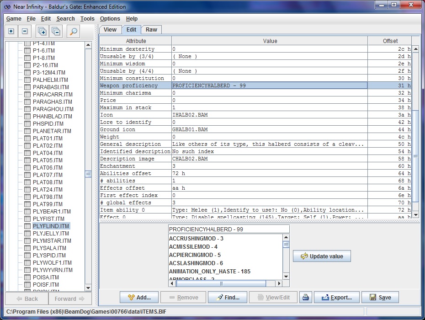Switch to the Raw tab
The width and height of the screenshot is (425, 320).
[151, 30]
